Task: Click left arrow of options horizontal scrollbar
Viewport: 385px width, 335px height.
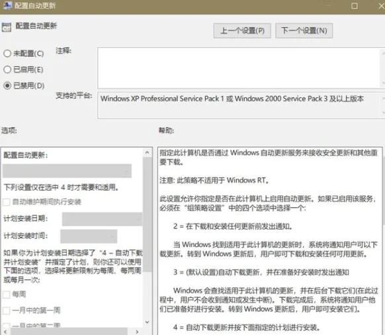Action: 5,332
